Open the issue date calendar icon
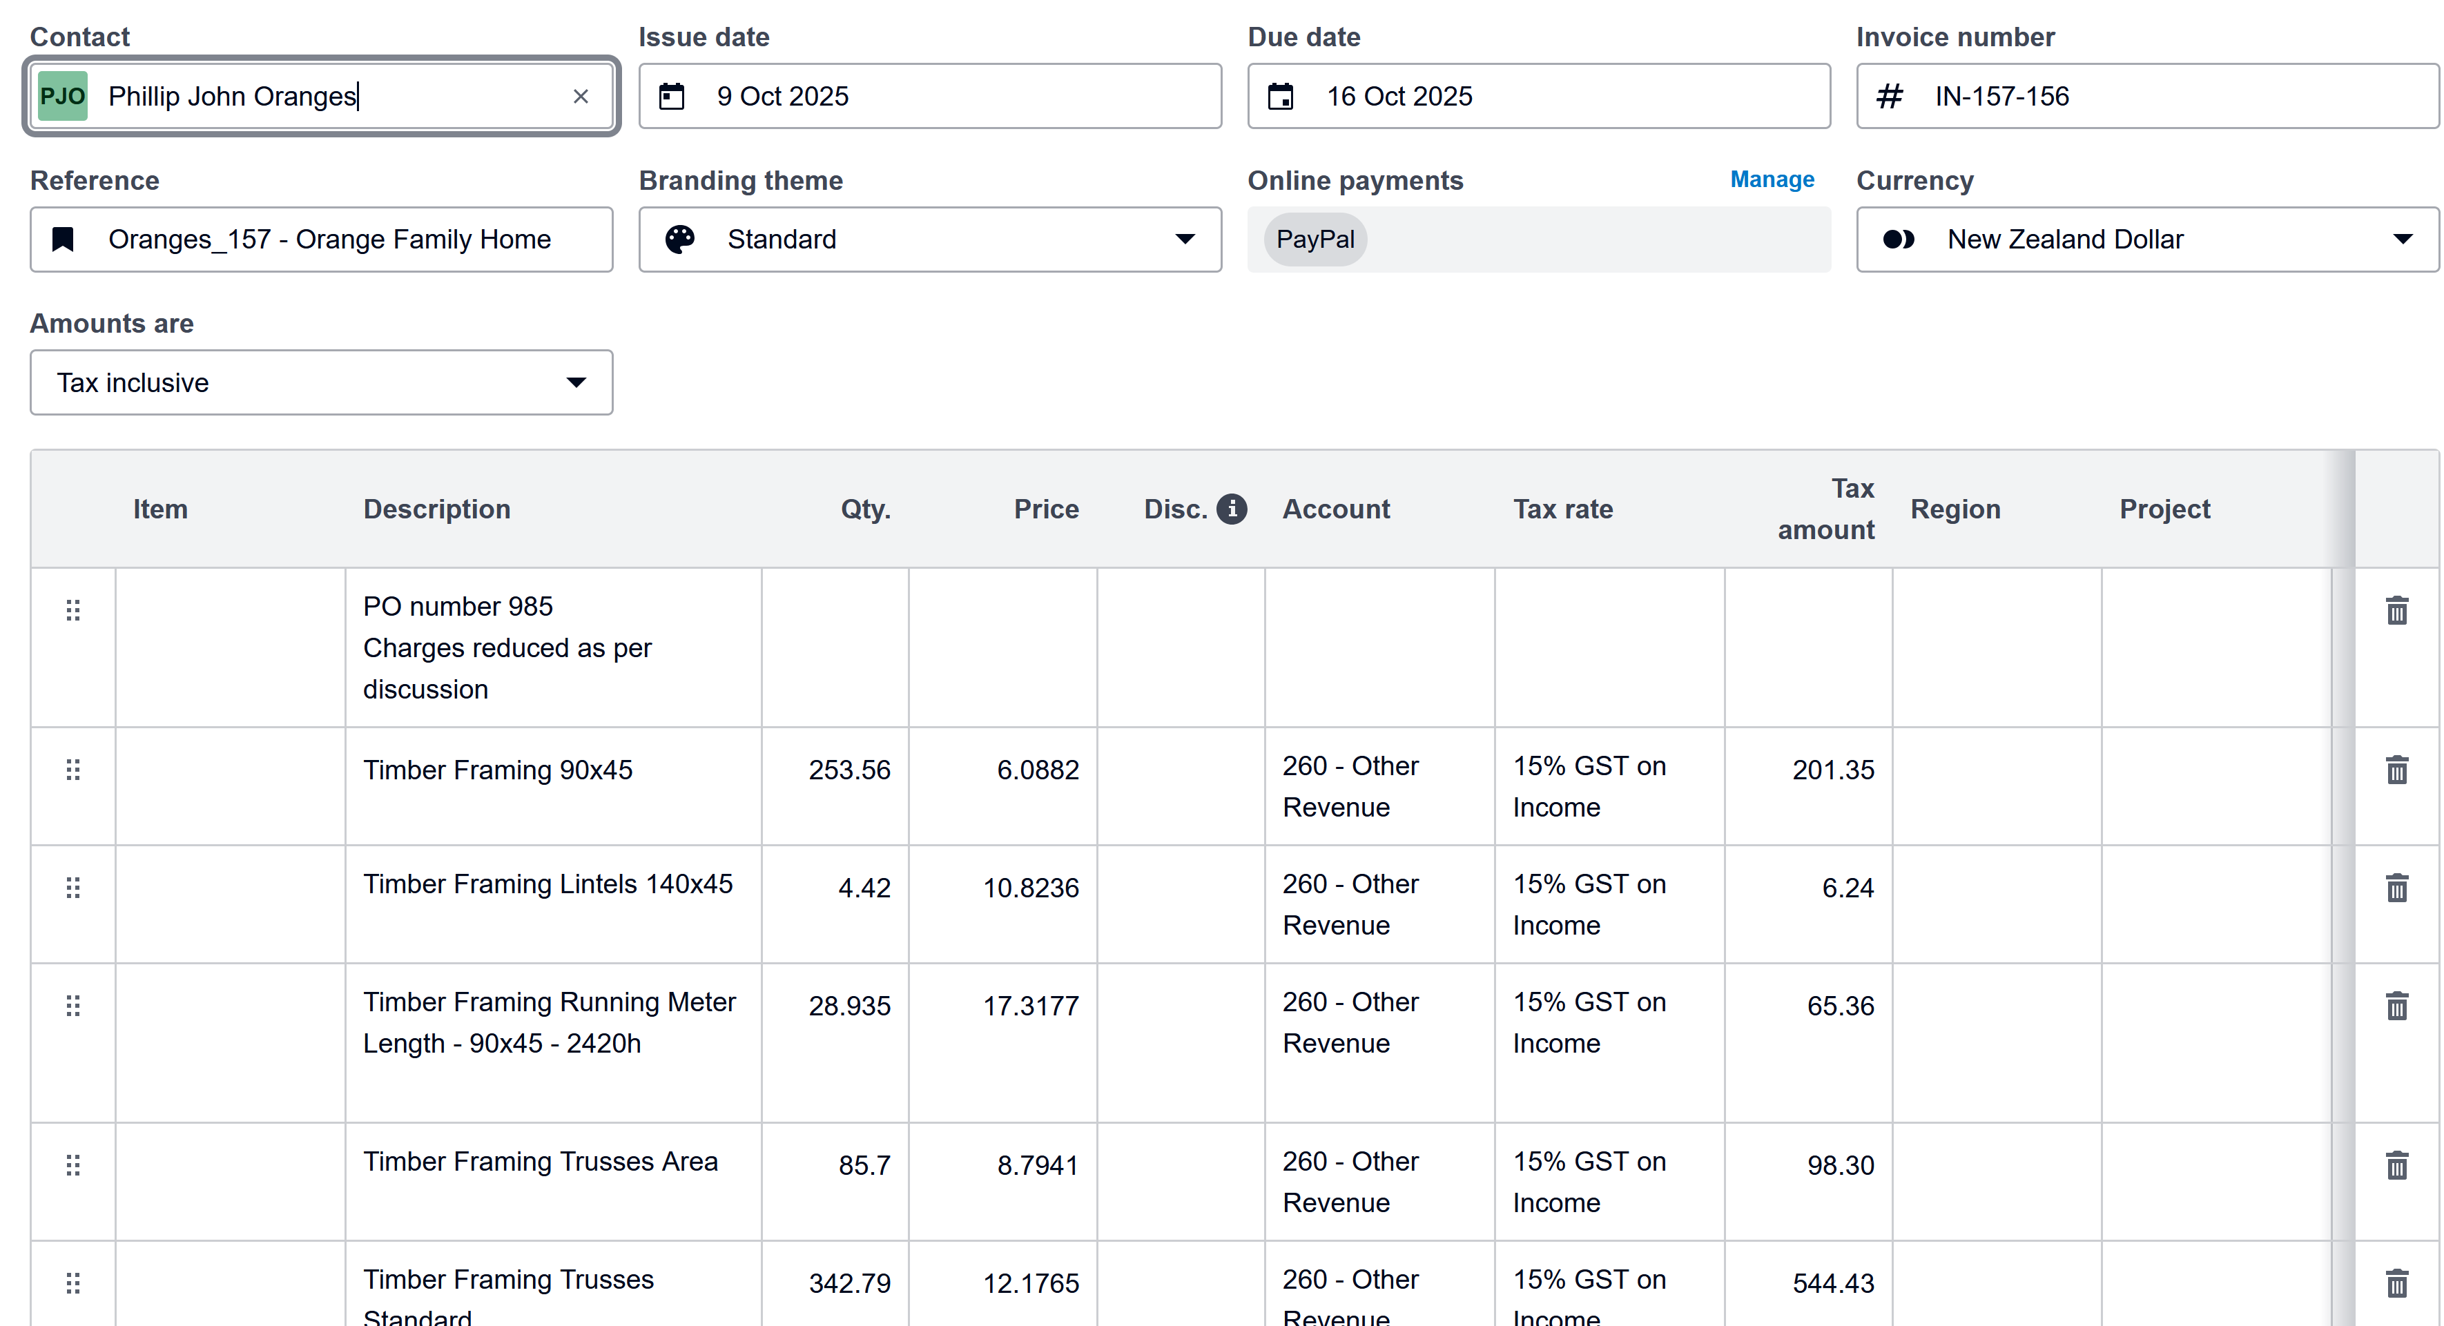 tap(672, 97)
